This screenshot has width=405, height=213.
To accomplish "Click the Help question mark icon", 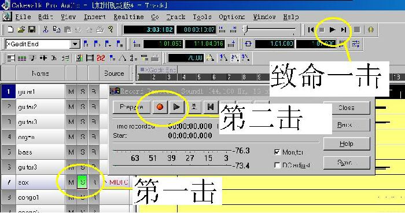I will [111, 29].
